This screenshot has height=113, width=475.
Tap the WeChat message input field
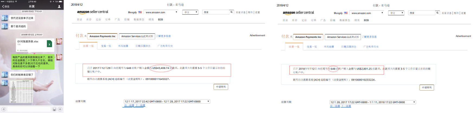click(29, 109)
